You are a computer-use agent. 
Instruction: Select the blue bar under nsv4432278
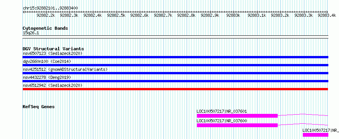pyautogui.click(x=176, y=81)
